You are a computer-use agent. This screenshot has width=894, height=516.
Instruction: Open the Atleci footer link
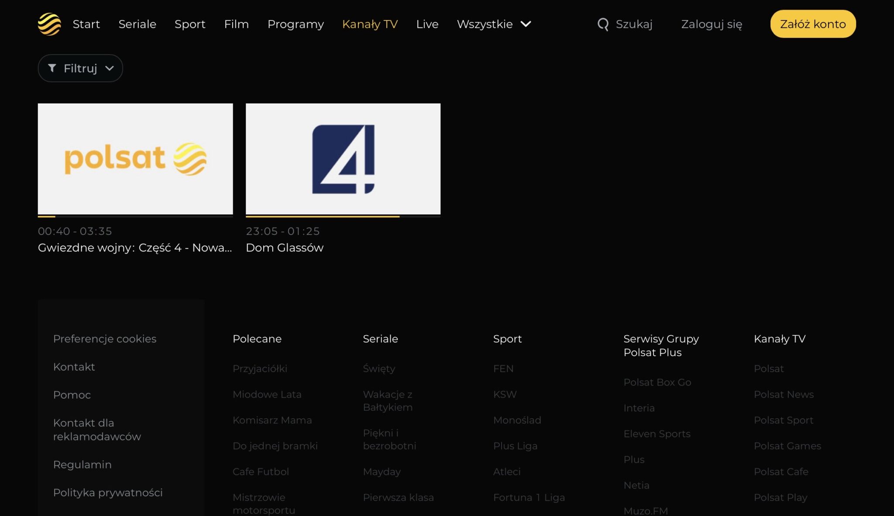[507, 471]
